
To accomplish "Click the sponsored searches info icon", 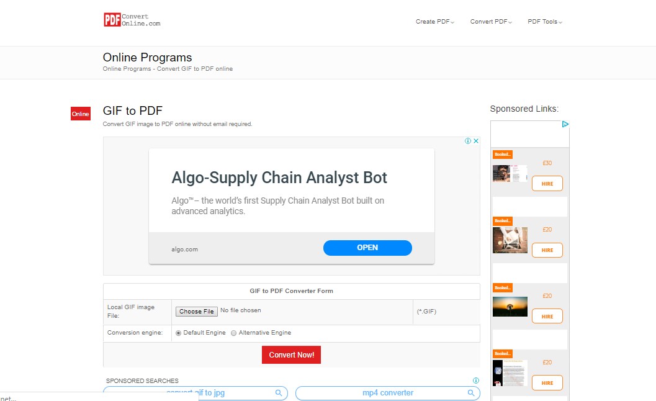I will pyautogui.click(x=475, y=381).
